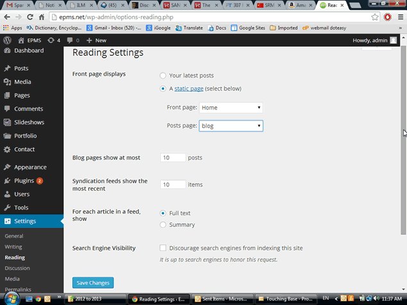The image size is (407, 305).
Task: Expand the Posts page dropdown
Action: (x=231, y=126)
